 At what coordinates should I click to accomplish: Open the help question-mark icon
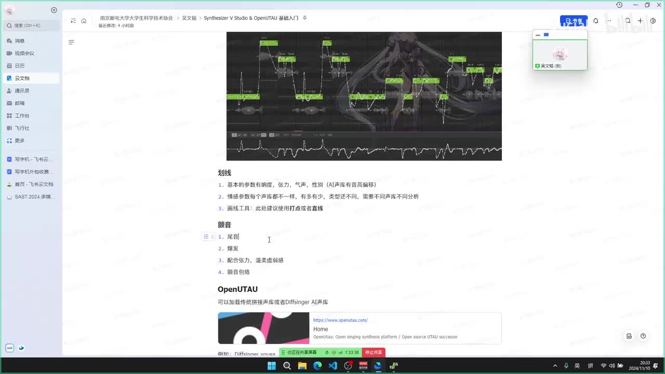643,336
